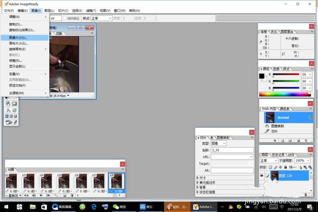
Task: Toggle lock transparent pixels in Layers panel
Action: 270,167
